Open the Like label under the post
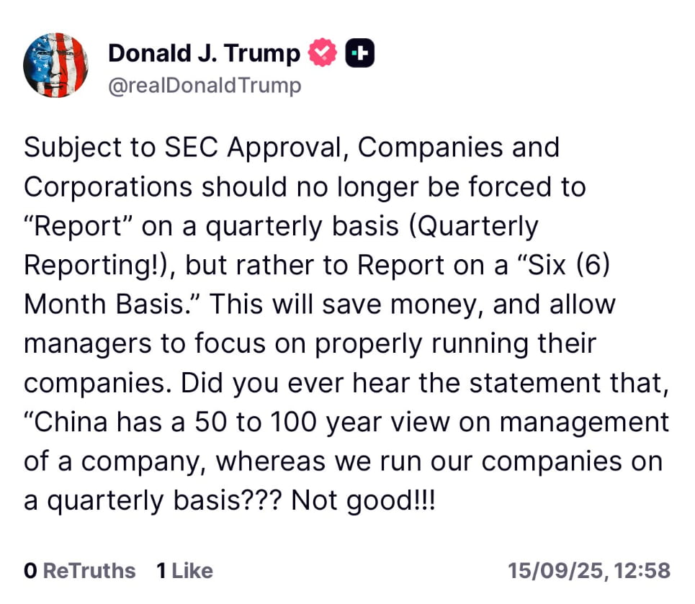This screenshot has height=604, width=695. (192, 571)
